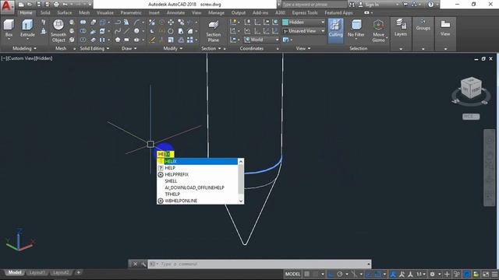Open the Layers panel button
The image size is (499, 280).
pos(400,28)
